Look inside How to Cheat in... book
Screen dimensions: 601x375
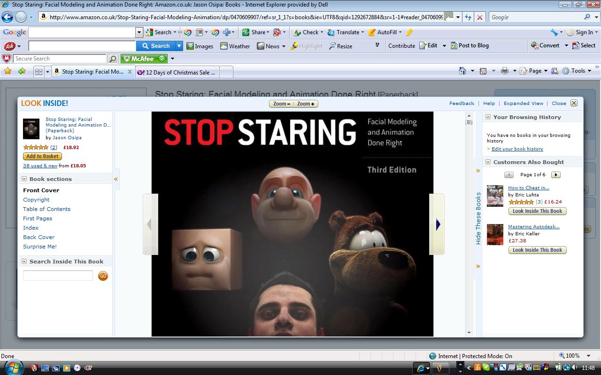[x=538, y=211]
